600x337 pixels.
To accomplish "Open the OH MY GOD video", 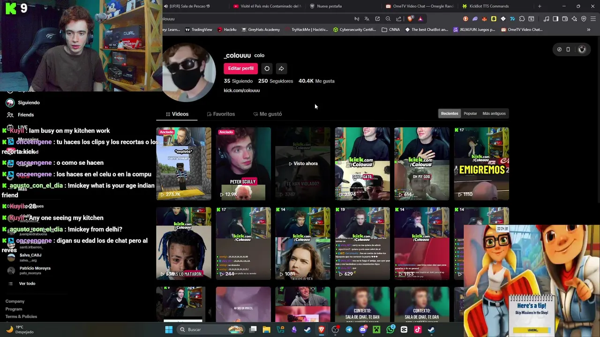I will pyautogui.click(x=422, y=163).
